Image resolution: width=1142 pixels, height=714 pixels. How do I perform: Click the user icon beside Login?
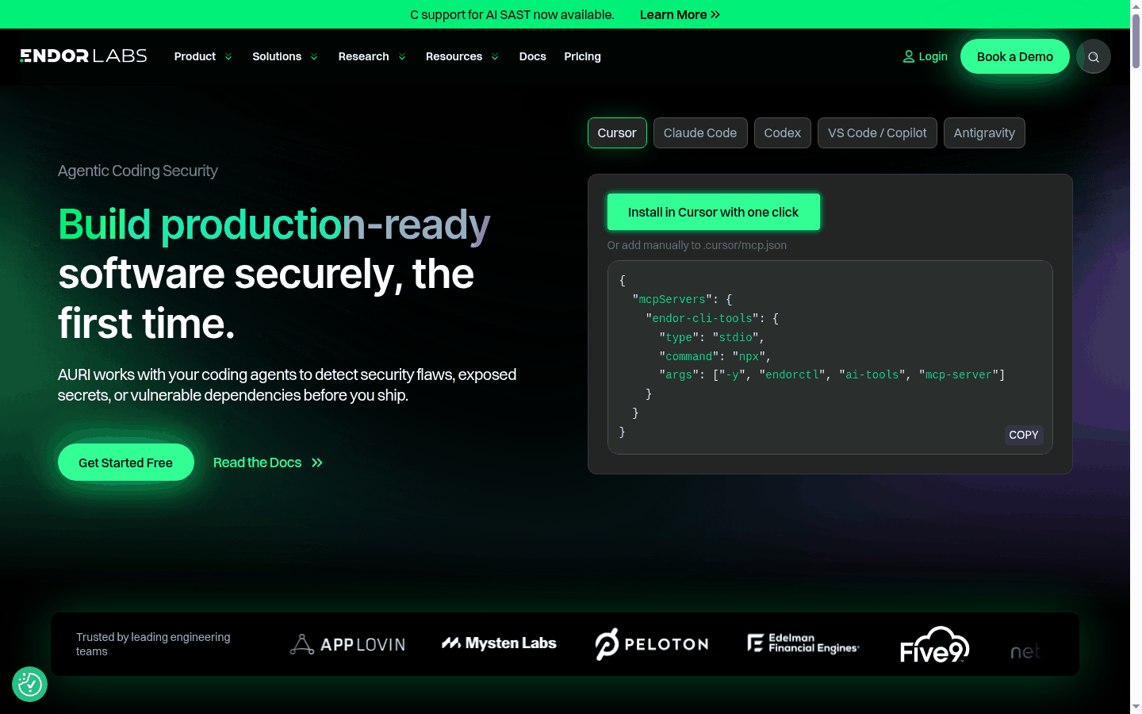coord(909,56)
